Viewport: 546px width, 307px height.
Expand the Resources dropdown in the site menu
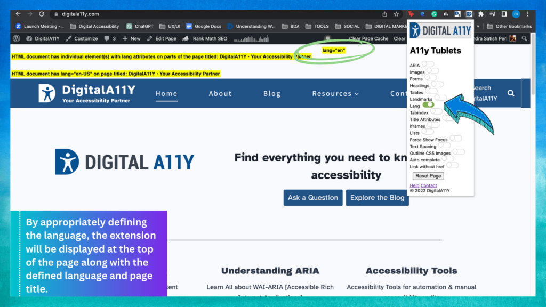[335, 93]
